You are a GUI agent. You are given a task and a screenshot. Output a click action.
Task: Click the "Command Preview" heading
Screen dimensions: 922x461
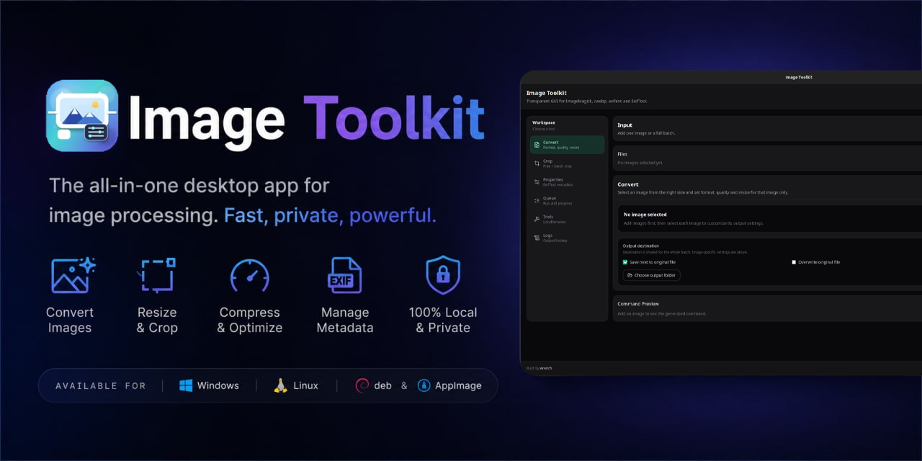(x=638, y=304)
